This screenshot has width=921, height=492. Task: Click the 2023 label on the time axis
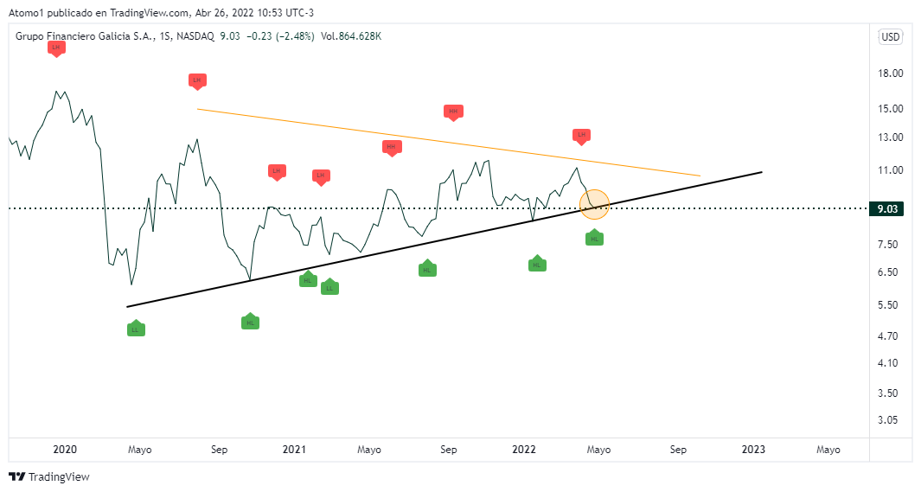pyautogui.click(x=754, y=450)
